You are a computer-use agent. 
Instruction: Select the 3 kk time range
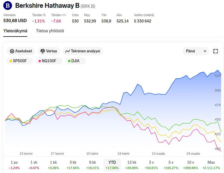73,165
